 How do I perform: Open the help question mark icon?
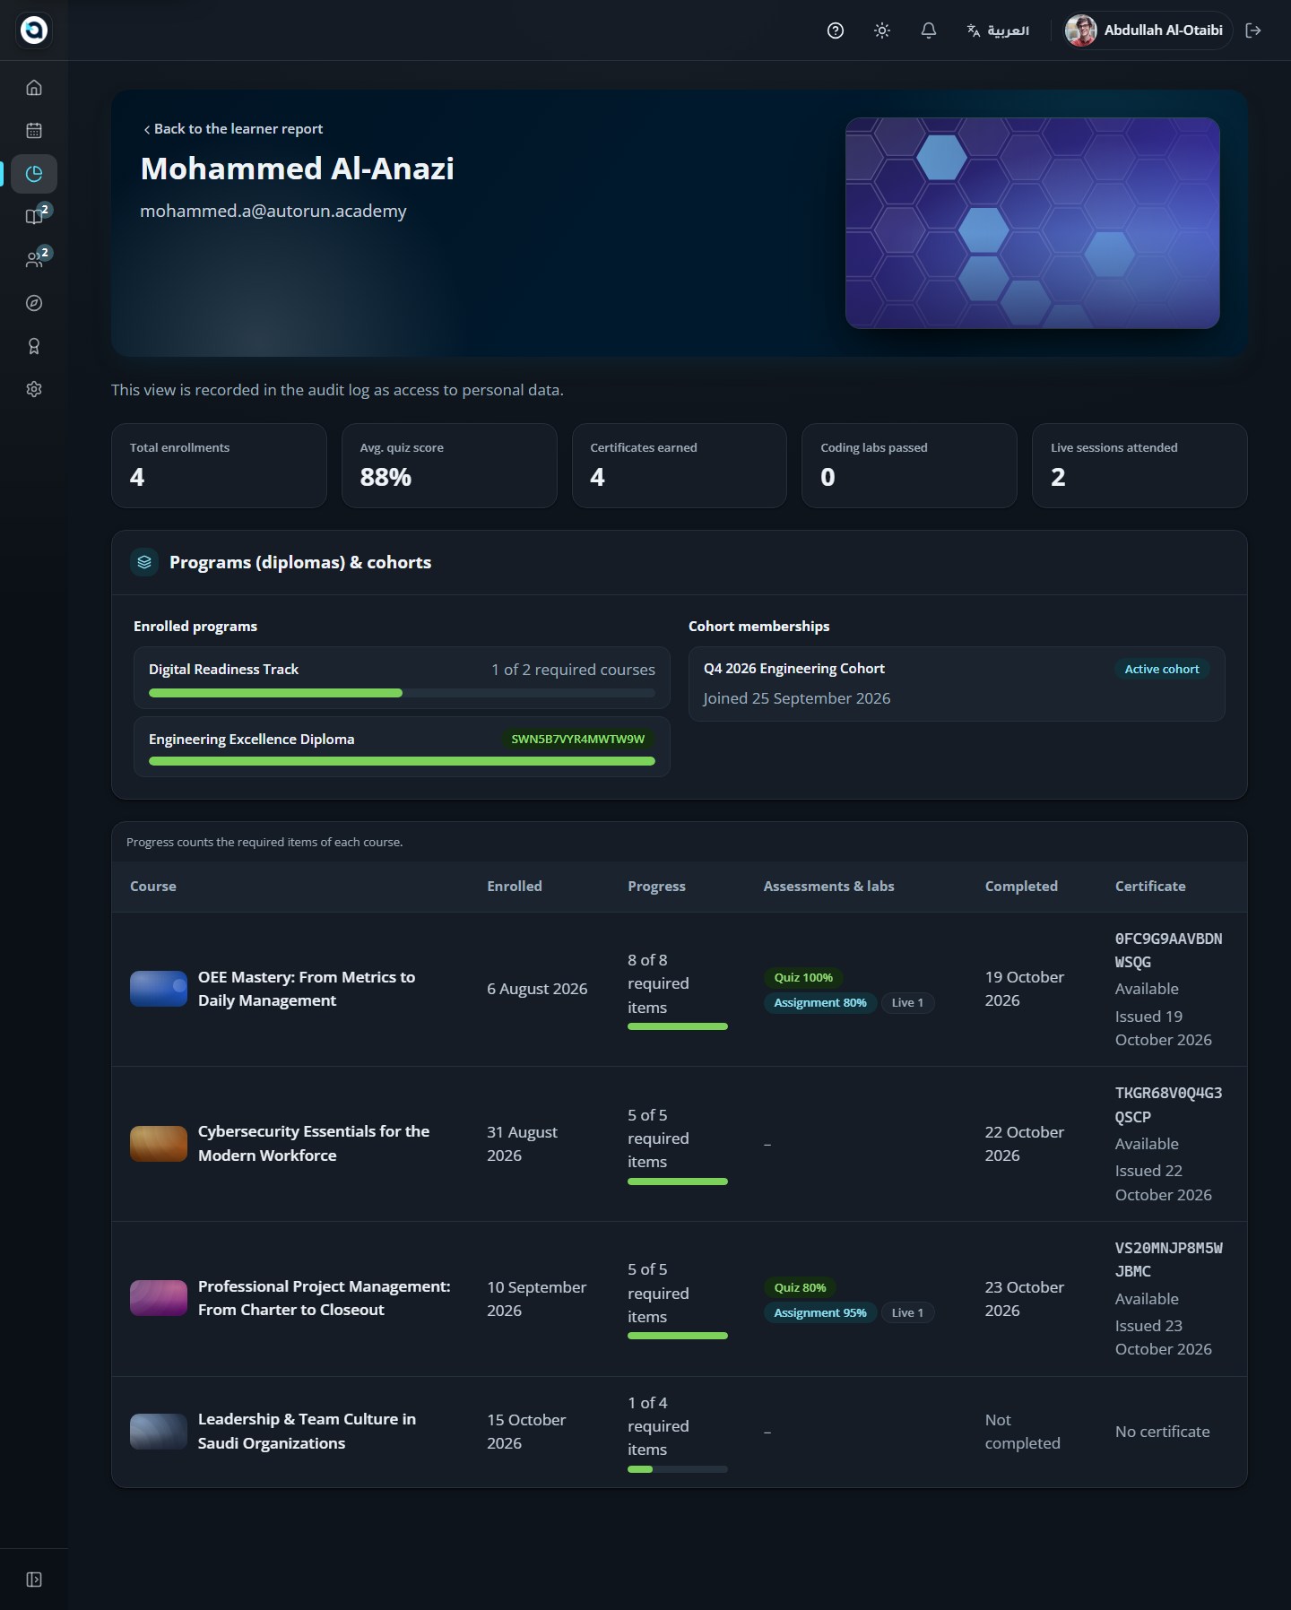point(836,30)
